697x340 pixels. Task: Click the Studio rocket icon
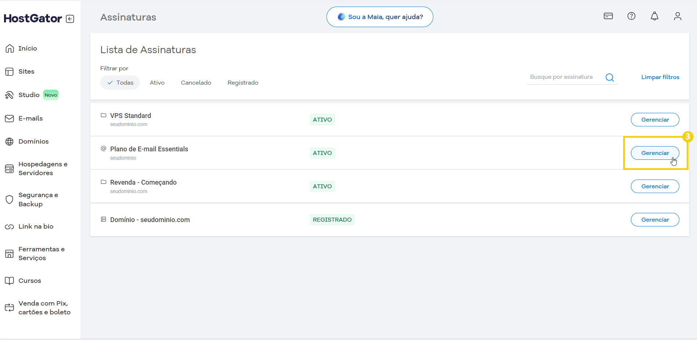click(x=10, y=95)
